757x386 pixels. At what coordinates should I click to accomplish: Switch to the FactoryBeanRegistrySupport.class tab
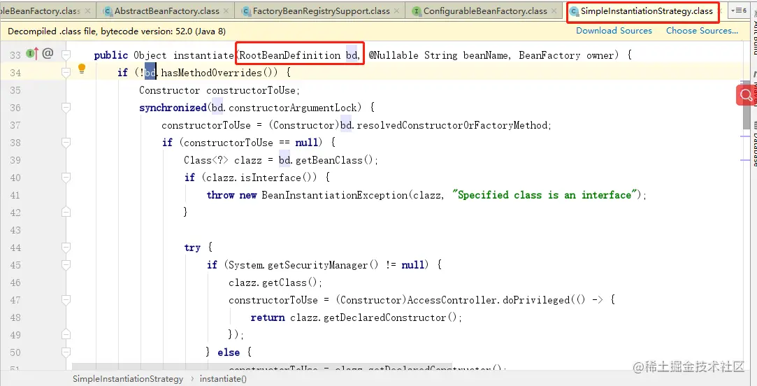click(x=321, y=11)
